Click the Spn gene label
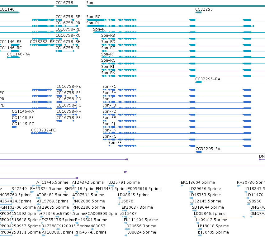Screen dimensions: 265x237 90,3
